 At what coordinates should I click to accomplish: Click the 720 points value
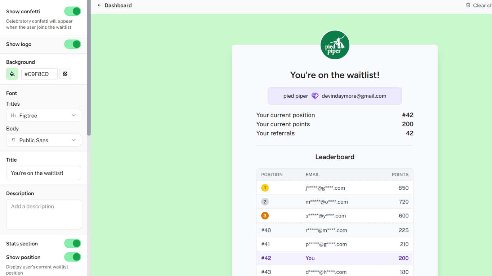pyautogui.click(x=404, y=202)
